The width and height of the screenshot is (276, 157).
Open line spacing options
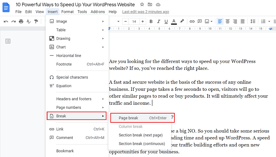coord(253,21)
